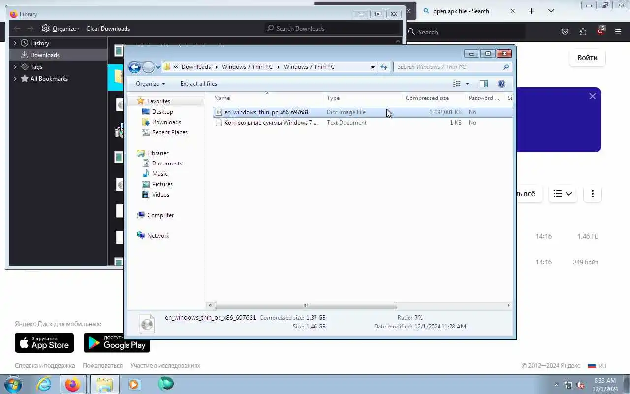Open Downloads under Favorites in Explorer
Image resolution: width=630 pixels, height=394 pixels.
(x=166, y=122)
